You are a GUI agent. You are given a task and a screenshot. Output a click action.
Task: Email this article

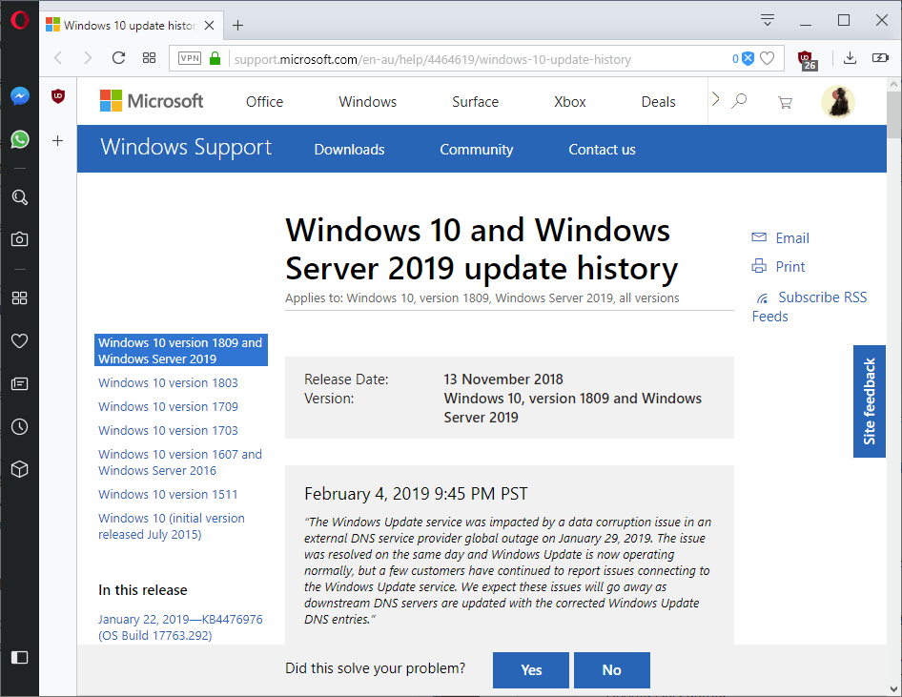point(781,238)
